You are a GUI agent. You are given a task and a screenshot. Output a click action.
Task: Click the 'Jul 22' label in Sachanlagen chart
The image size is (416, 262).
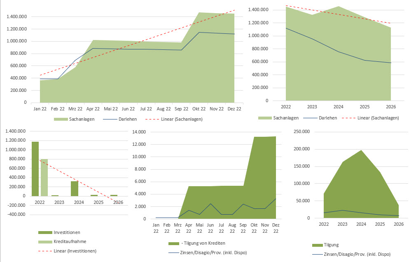click(146, 109)
